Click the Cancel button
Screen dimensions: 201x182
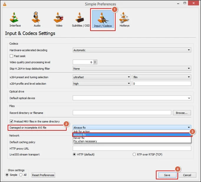click(x=187, y=175)
